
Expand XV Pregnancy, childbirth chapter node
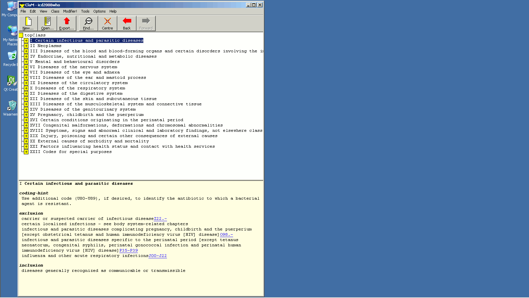[x=26, y=115]
